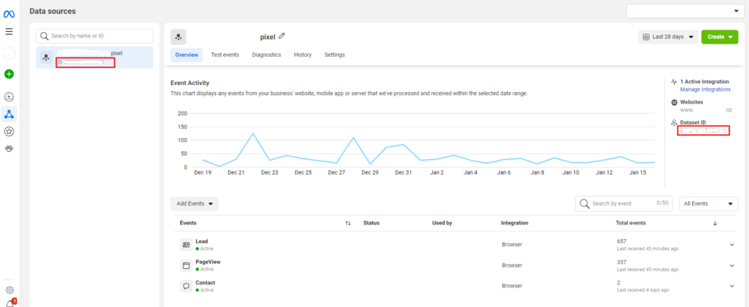Open the settings gear icon
The height and width of the screenshot is (307, 749).
point(9,290)
